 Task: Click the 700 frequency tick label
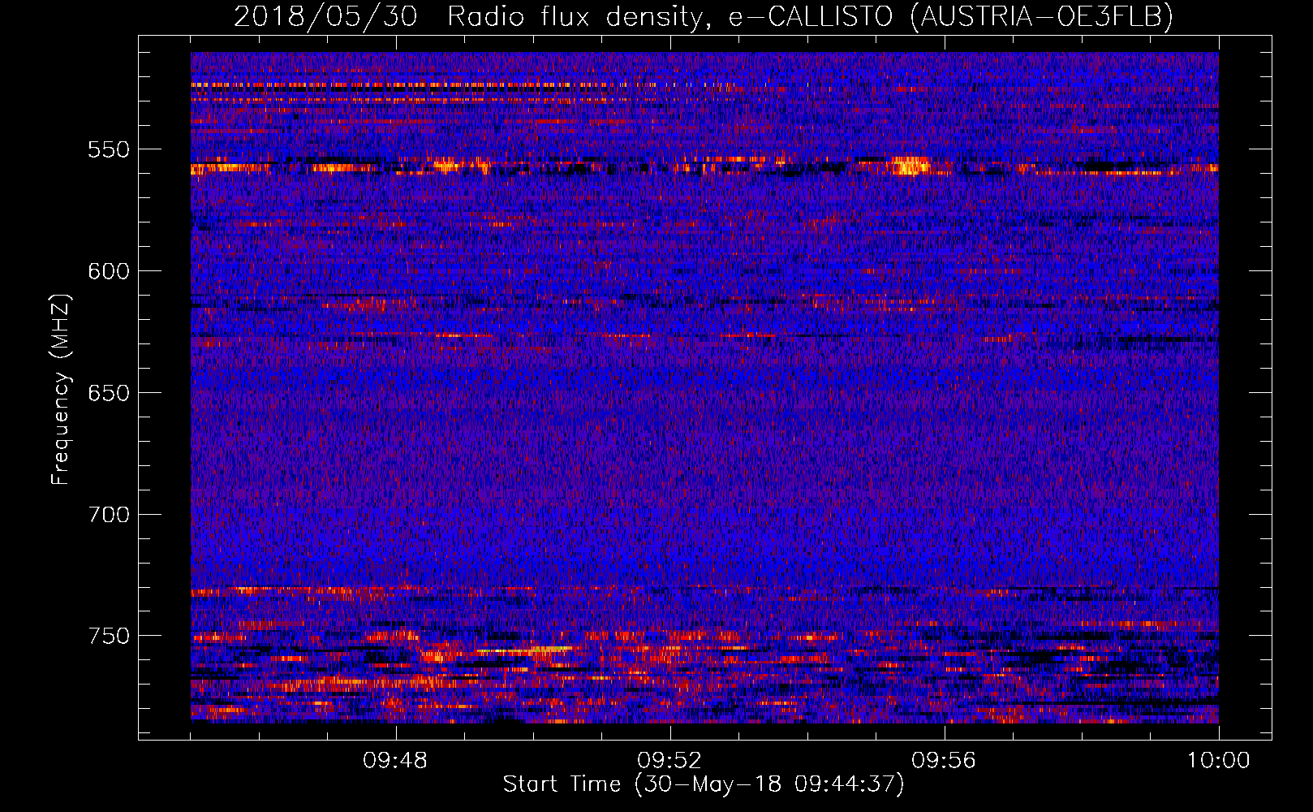click(x=109, y=514)
